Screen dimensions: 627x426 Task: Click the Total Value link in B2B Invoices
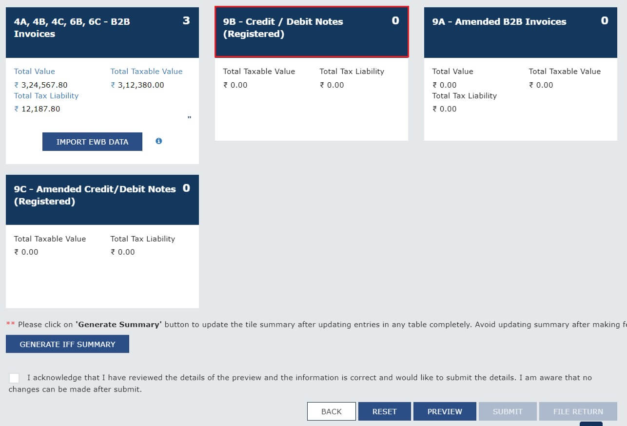point(35,71)
